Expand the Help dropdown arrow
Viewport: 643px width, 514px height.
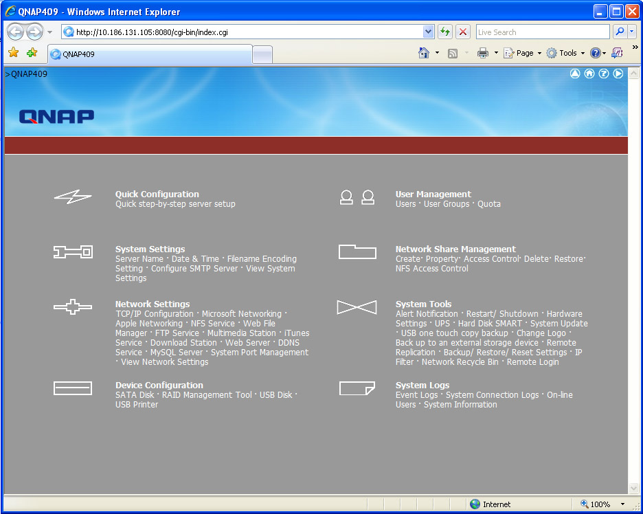click(x=604, y=54)
